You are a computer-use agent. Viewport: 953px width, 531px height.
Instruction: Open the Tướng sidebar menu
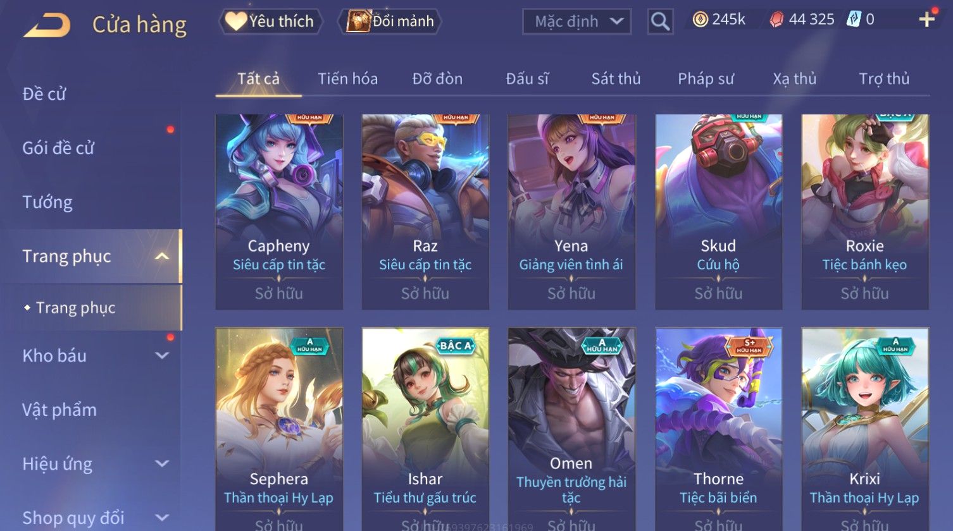(47, 202)
